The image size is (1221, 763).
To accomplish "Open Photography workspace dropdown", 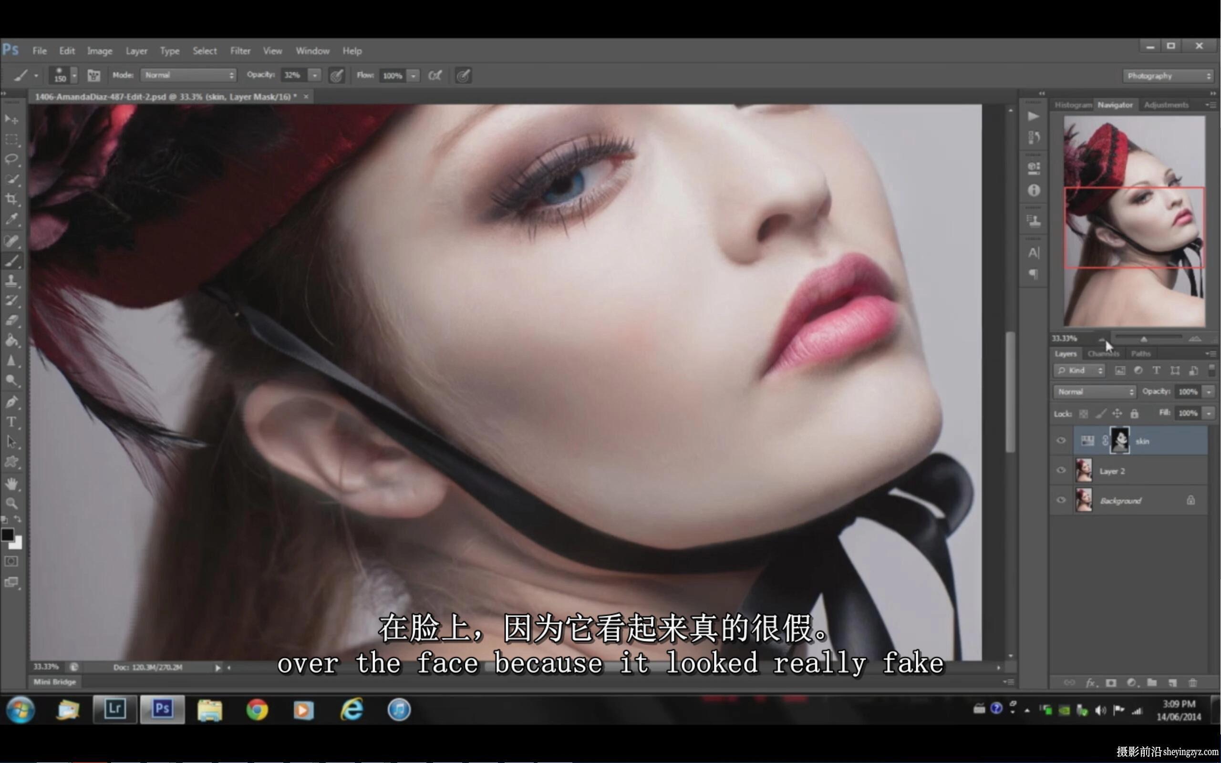I will (1168, 76).
